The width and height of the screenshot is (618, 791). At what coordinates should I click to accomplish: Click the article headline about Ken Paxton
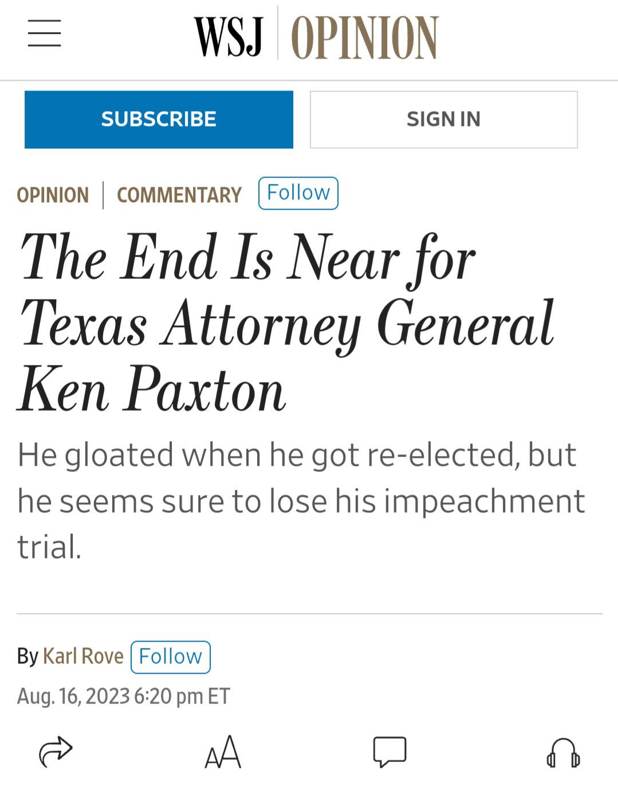pos(285,322)
